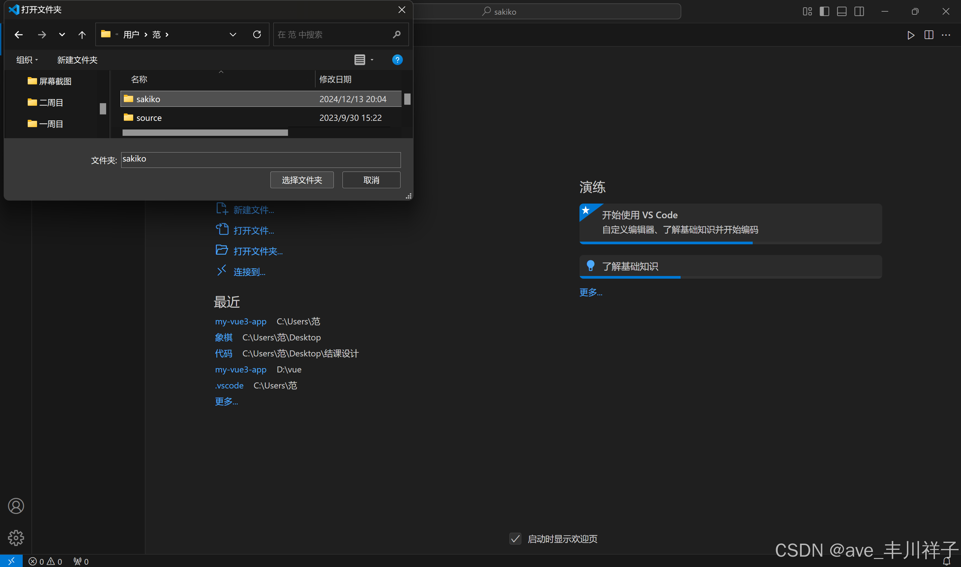Expand the recent locations dropdown arrow
Viewport: 961px width, 567px height.
coord(62,35)
